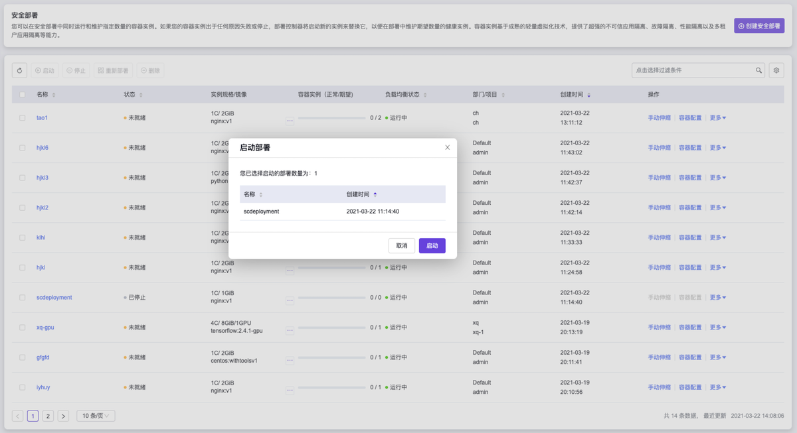Click 停止 toolbar button
797x433 pixels.
coord(76,70)
